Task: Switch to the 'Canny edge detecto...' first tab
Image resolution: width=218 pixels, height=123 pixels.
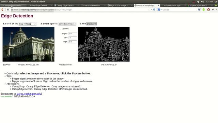Action: tap(13, 5)
